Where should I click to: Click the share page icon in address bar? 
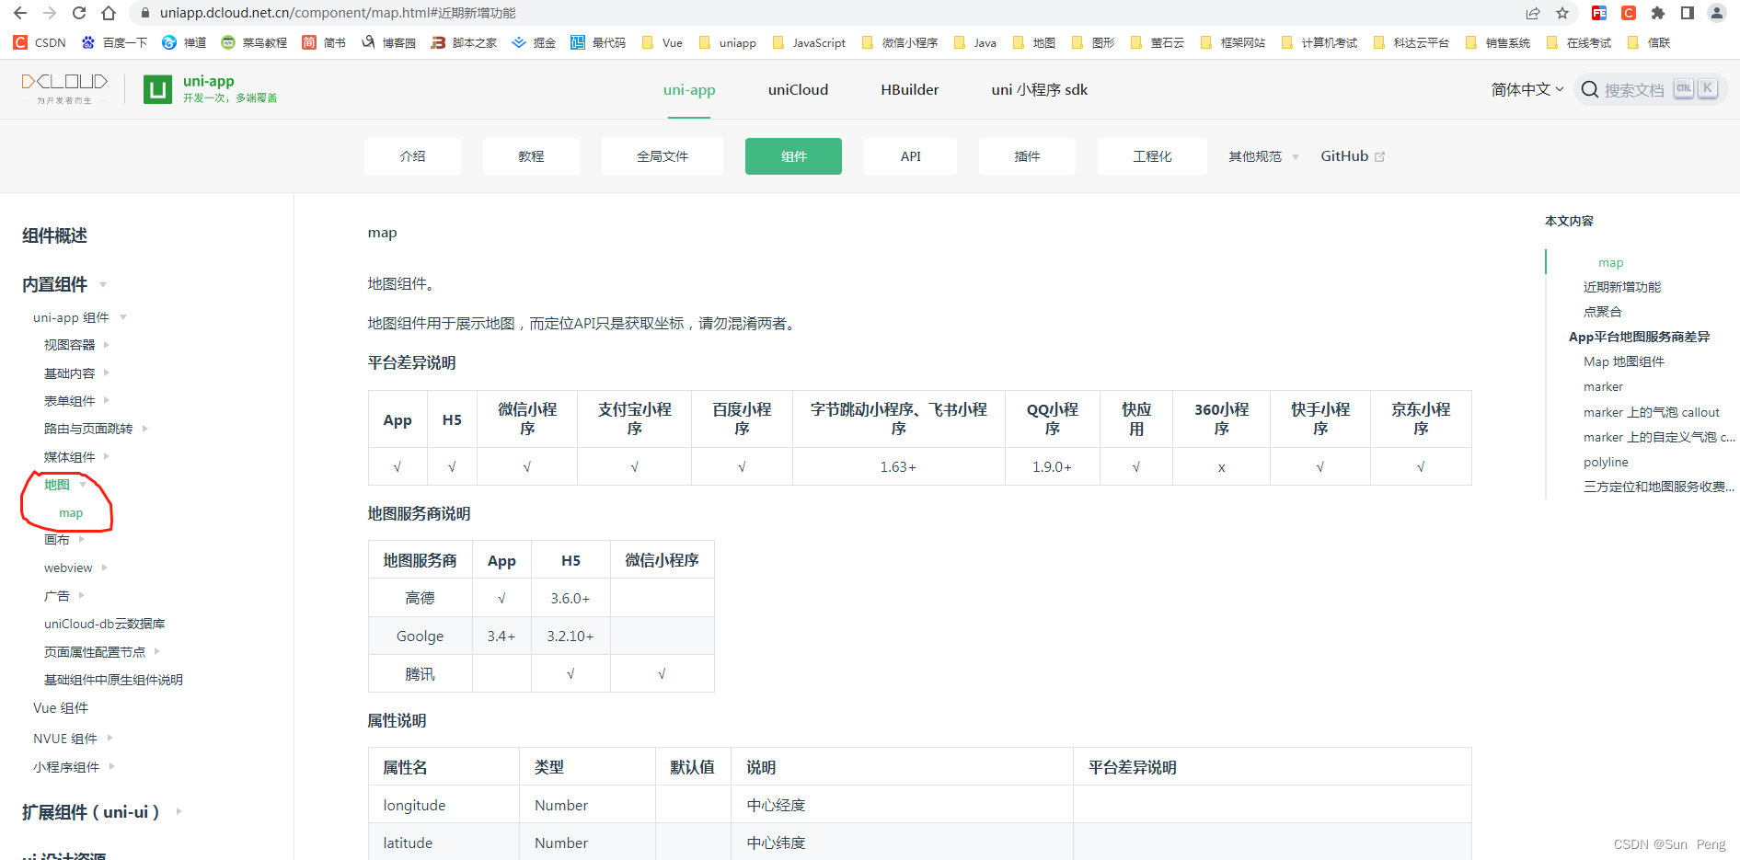1533,13
